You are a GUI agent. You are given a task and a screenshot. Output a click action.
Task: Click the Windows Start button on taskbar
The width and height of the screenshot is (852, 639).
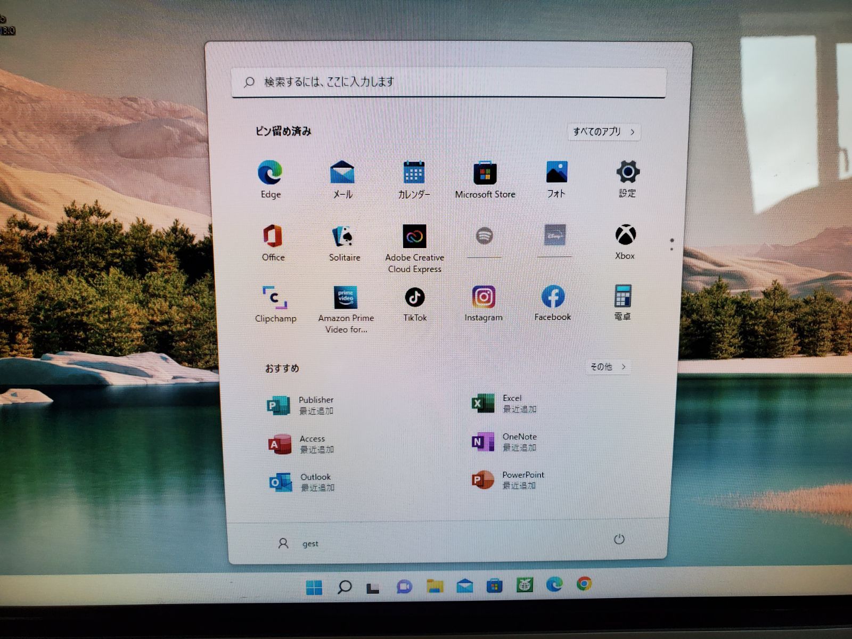pyautogui.click(x=314, y=587)
